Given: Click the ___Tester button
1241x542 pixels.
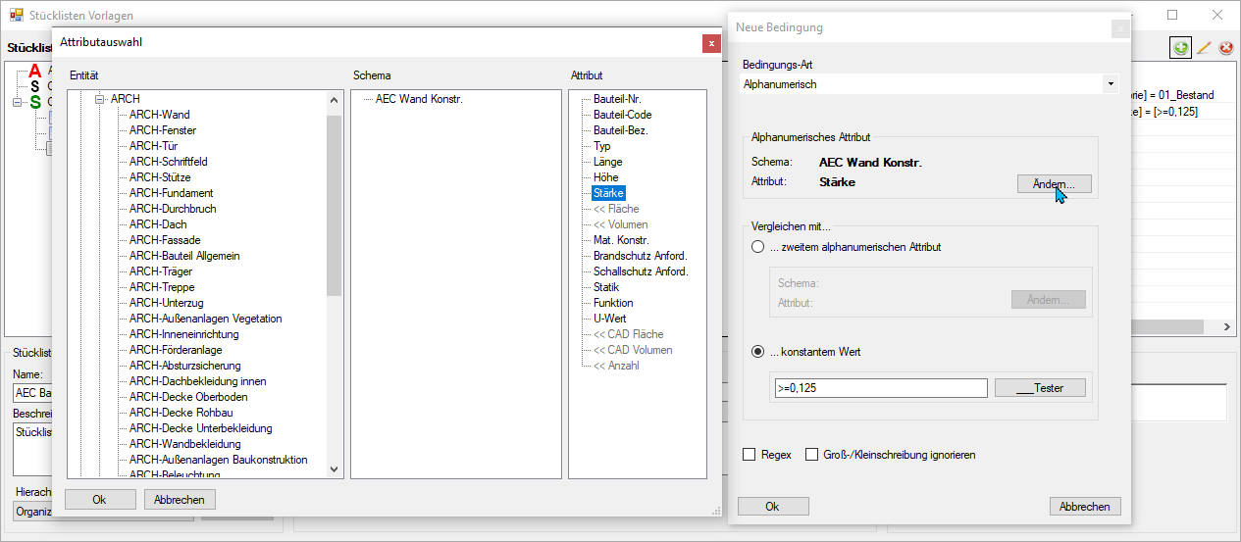Looking at the screenshot, I should pos(1040,388).
